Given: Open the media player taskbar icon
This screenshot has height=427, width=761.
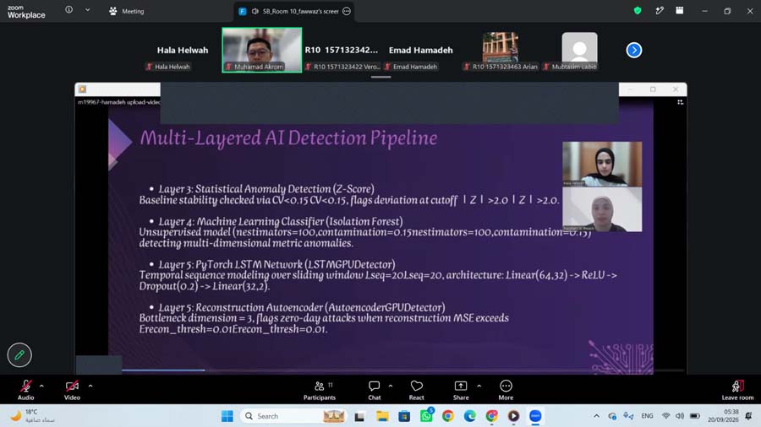Looking at the screenshot, I should click(513, 416).
